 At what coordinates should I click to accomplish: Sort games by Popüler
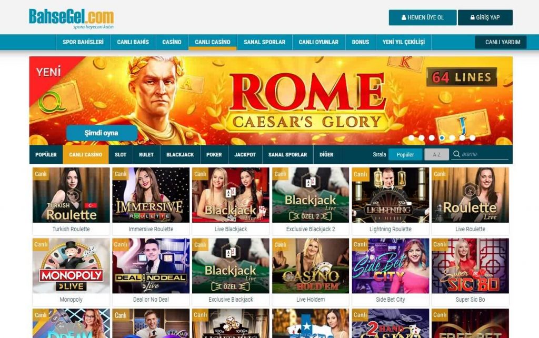(x=405, y=154)
